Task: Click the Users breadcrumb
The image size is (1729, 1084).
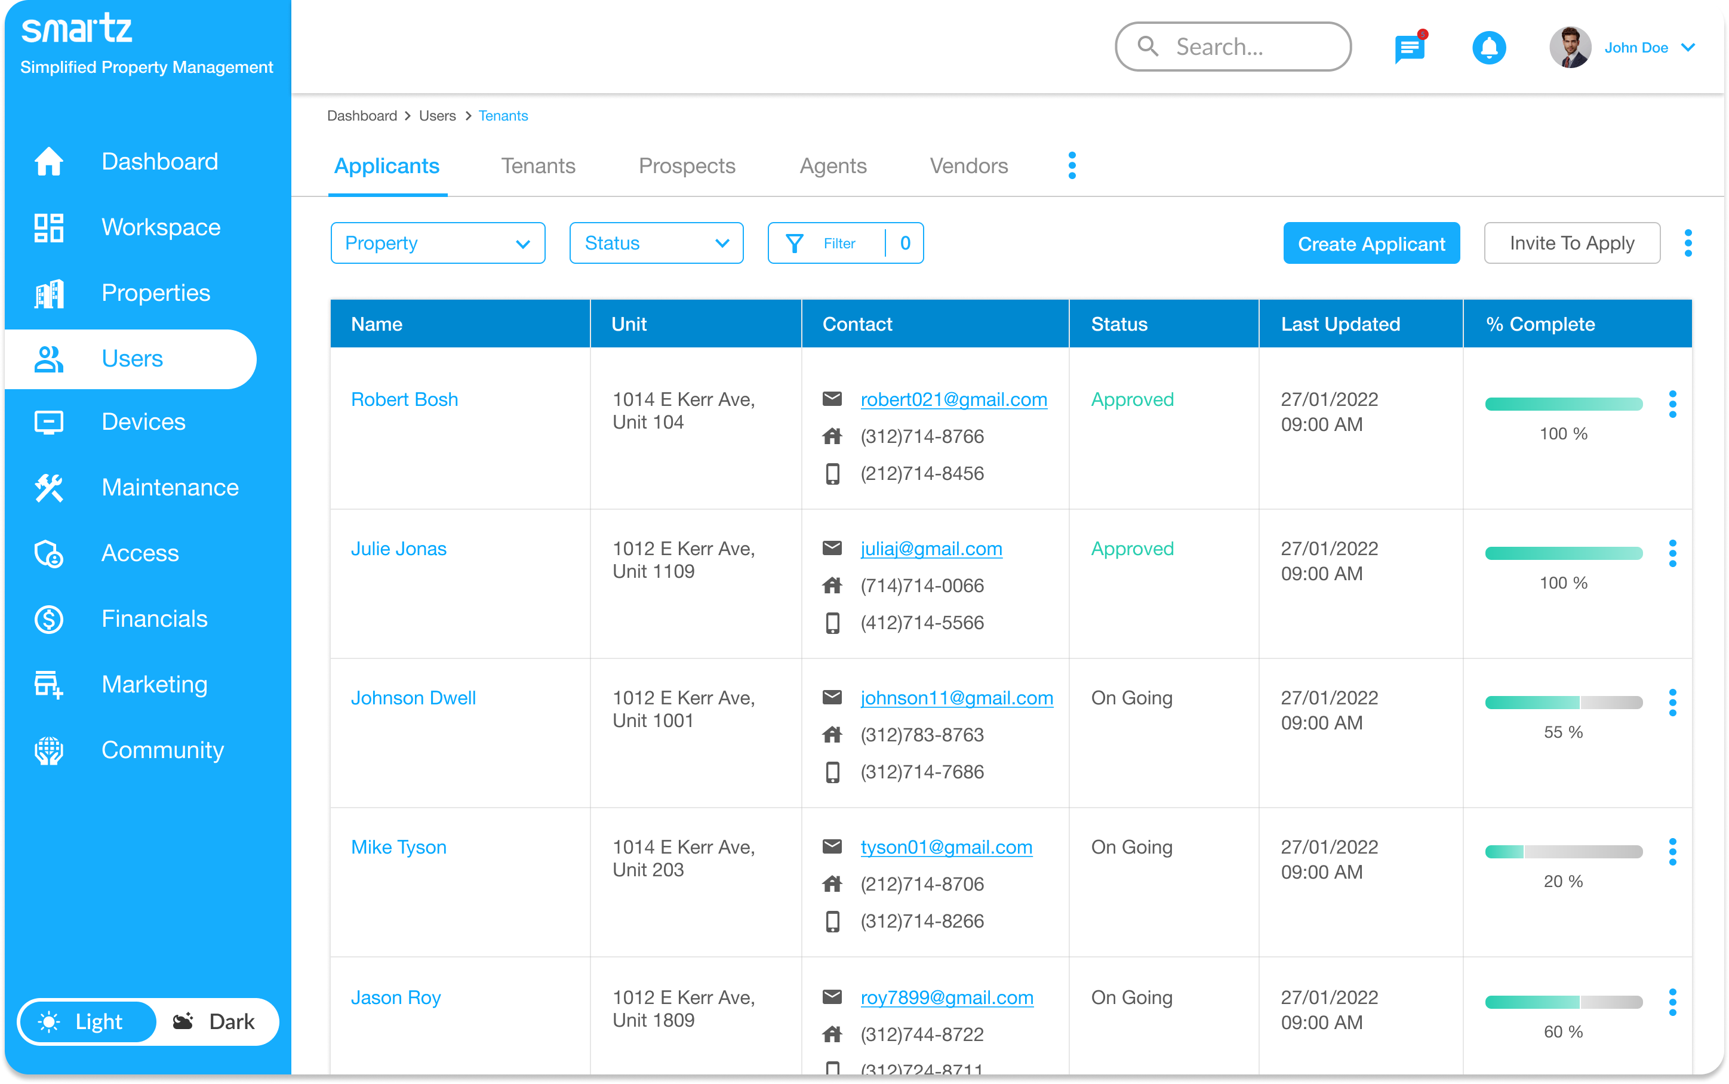Action: (x=437, y=115)
